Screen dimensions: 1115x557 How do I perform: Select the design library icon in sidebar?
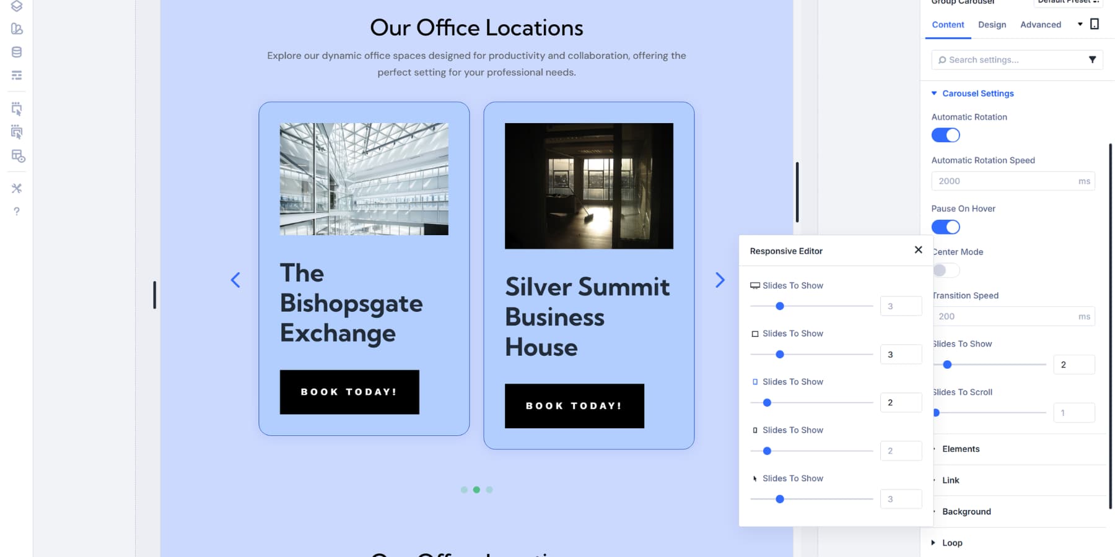[17, 28]
